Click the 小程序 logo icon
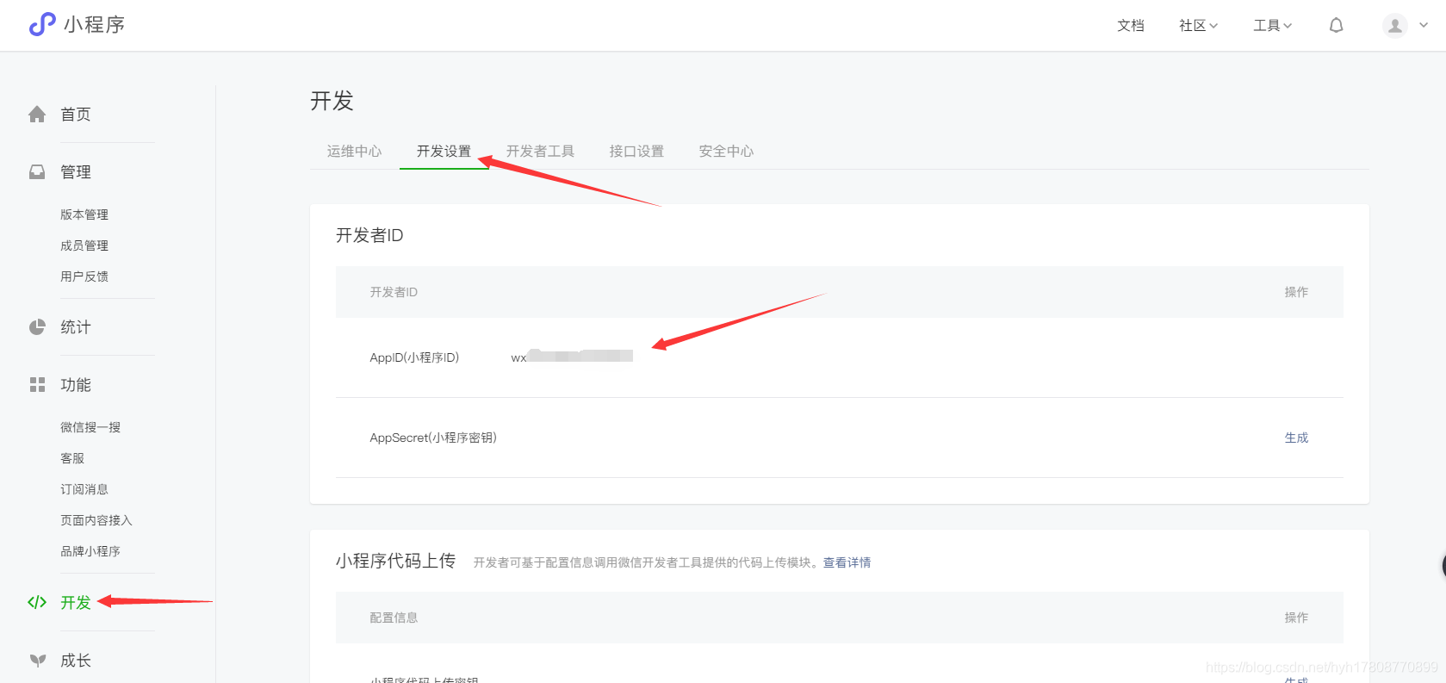The image size is (1446, 683). pyautogui.click(x=42, y=25)
